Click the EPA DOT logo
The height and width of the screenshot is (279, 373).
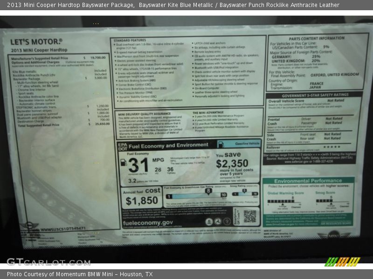(x=122, y=145)
